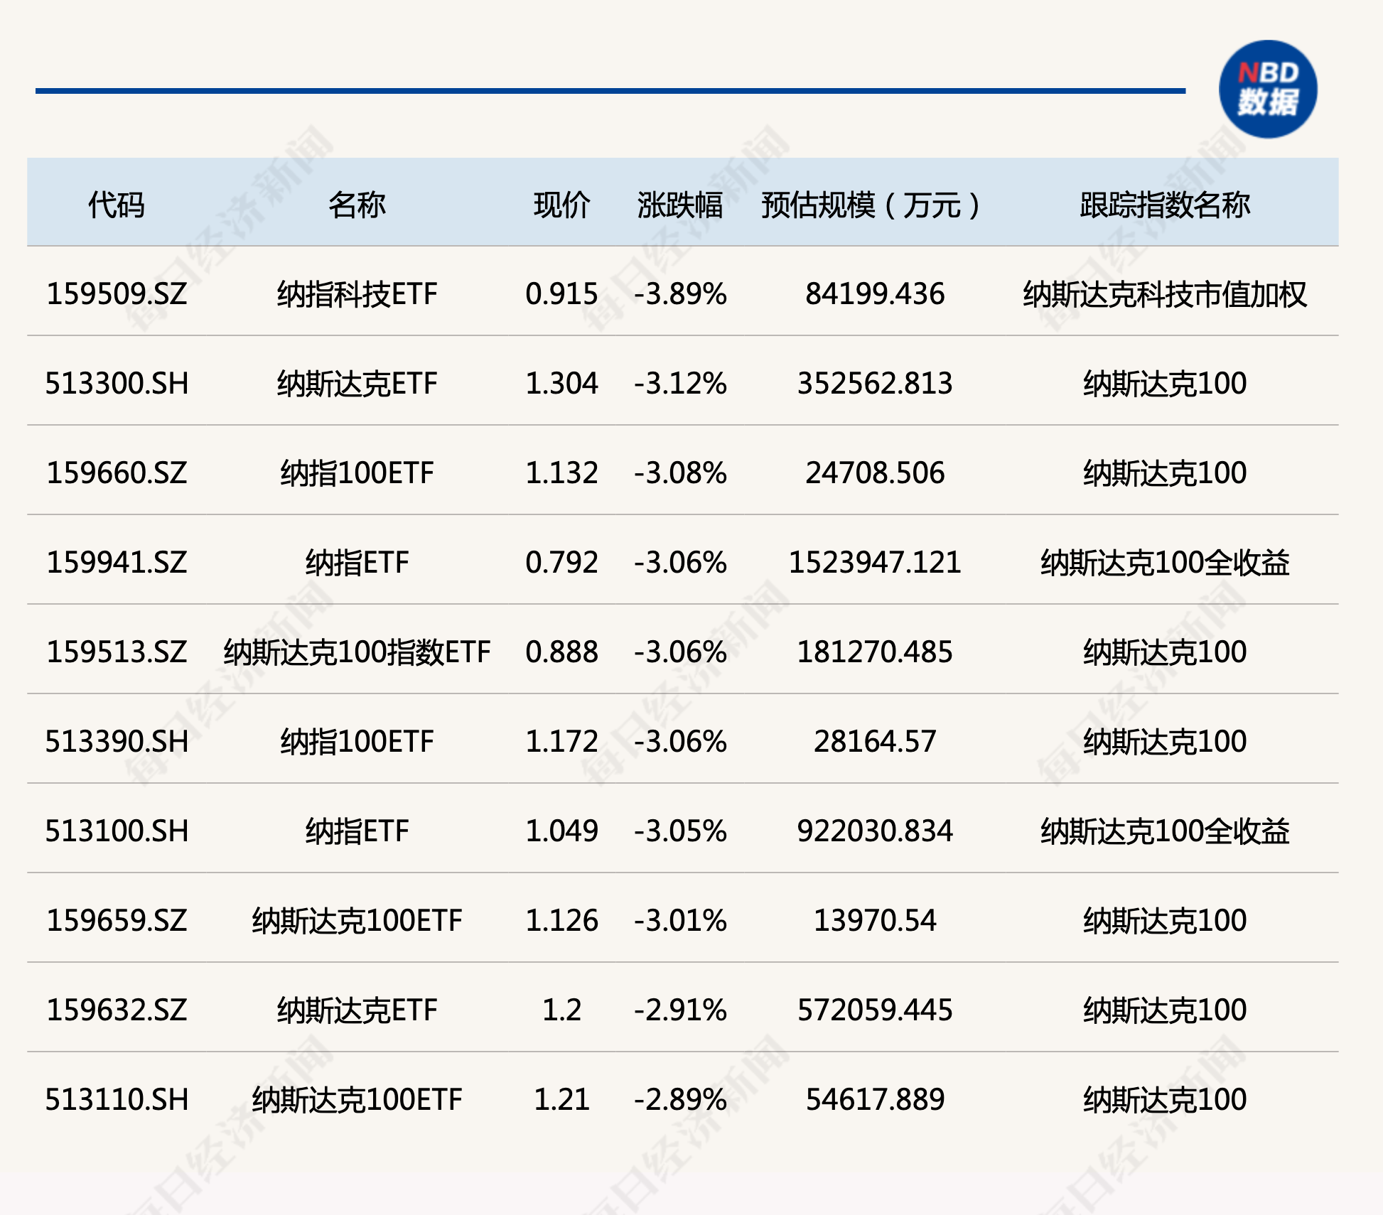Click the price 1.304

click(561, 384)
